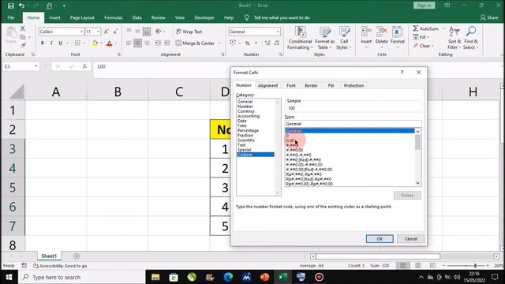Image resolution: width=505 pixels, height=284 pixels.
Task: Open Find & Select
Action: click(x=471, y=38)
